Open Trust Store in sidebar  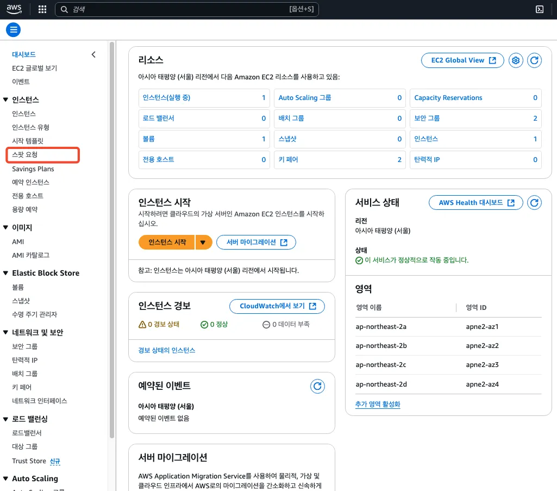[x=29, y=461]
